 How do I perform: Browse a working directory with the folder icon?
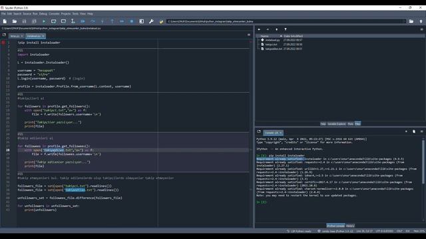(411, 21)
